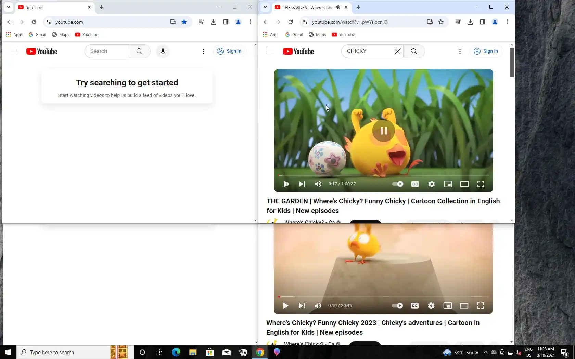This screenshot has width=575, height=359.
Task: Pause THE GARDEN video using center overlay
Action: pos(384,131)
